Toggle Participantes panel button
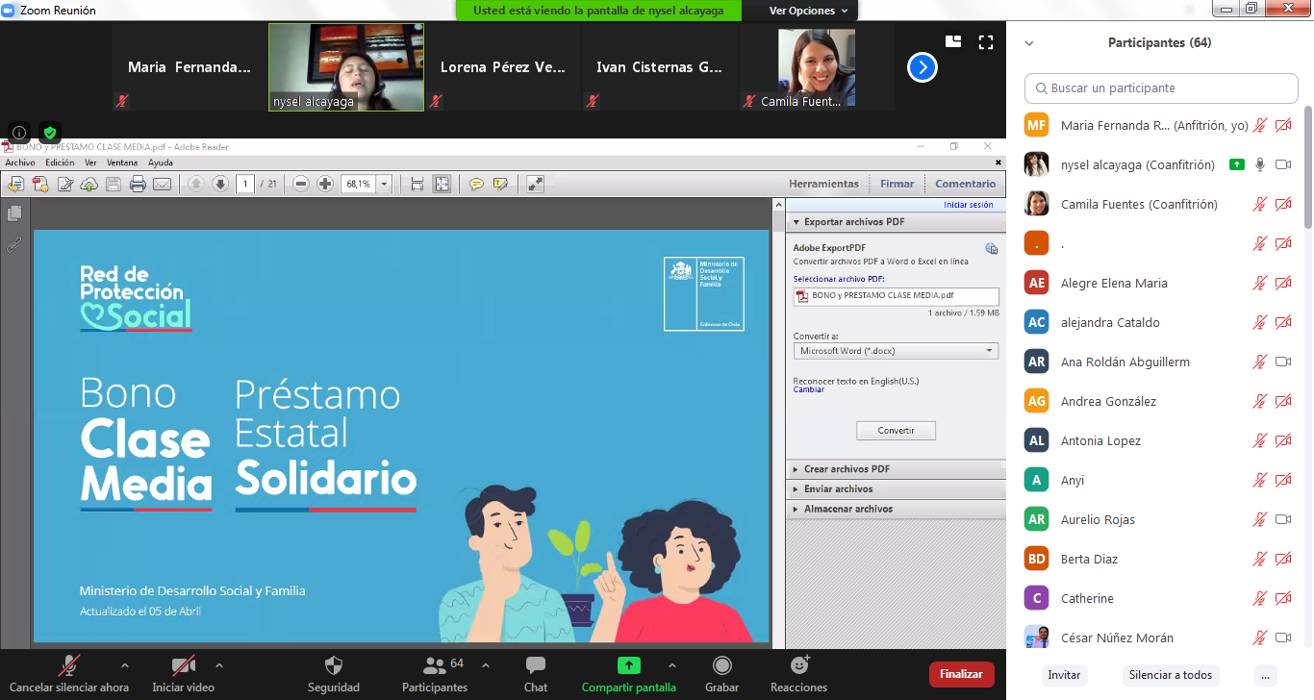 (435, 672)
